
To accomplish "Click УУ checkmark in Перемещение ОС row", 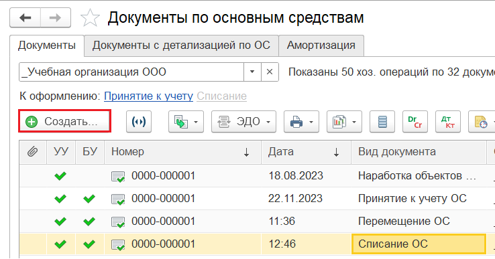I will tap(60, 222).
